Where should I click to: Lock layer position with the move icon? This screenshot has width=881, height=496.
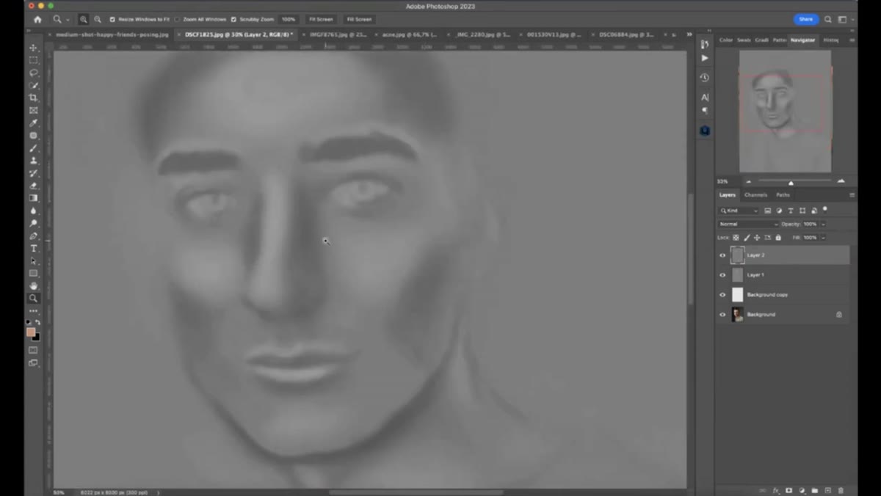(757, 238)
